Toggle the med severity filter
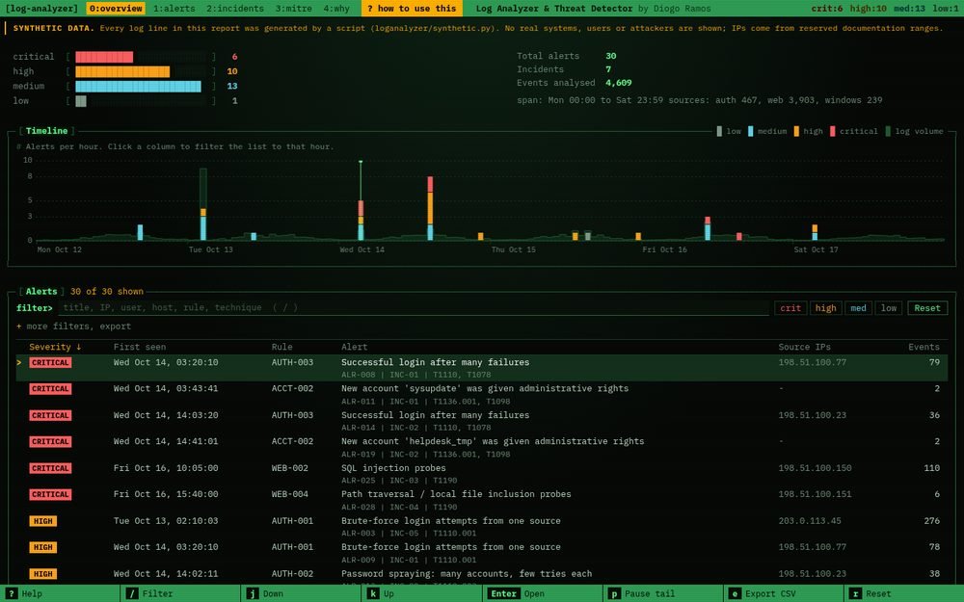Viewport: 964px width, 602px height. pyautogui.click(x=858, y=308)
